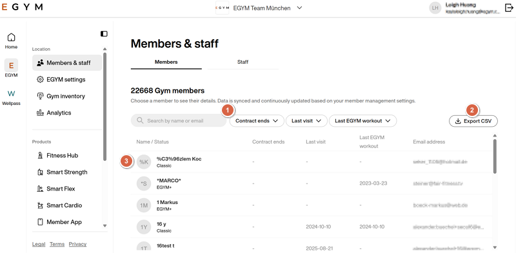Click the %K avatar of %C3%96zlem Koc
Screen dimensions: 516x253
tap(143, 162)
